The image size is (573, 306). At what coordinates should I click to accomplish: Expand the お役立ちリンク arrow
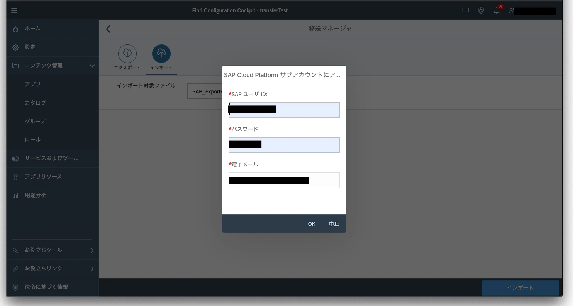(92, 269)
